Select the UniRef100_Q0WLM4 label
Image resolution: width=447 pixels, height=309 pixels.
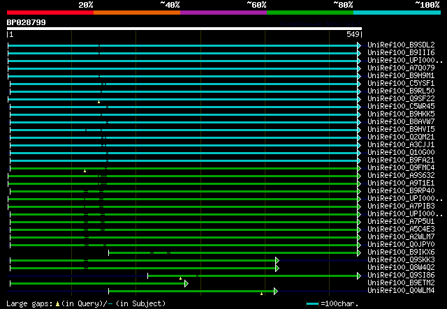401,290
